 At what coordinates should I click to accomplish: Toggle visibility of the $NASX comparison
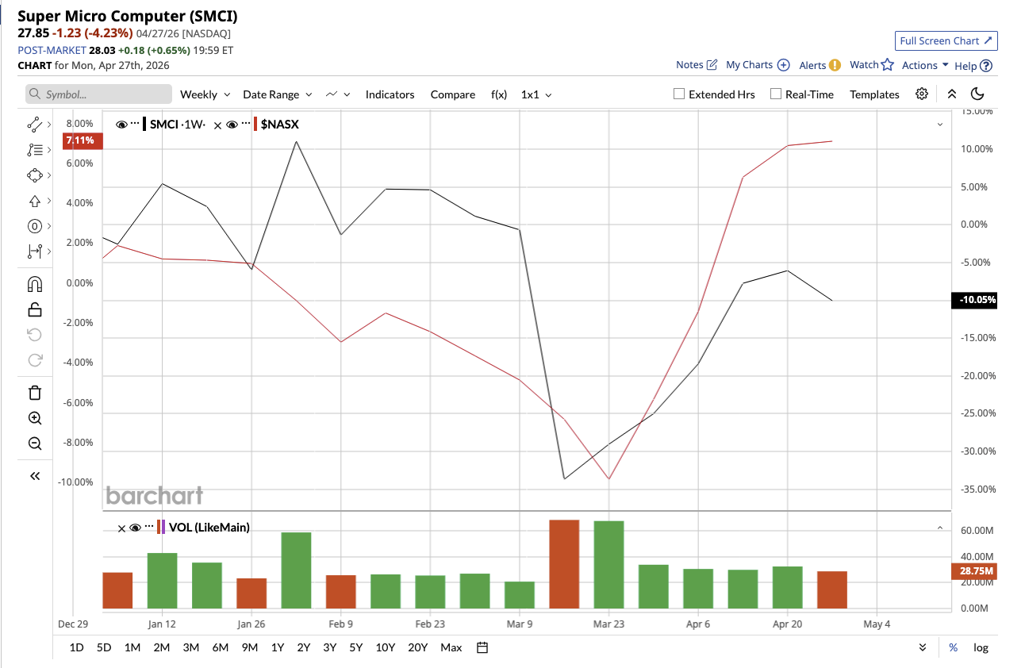click(x=232, y=125)
